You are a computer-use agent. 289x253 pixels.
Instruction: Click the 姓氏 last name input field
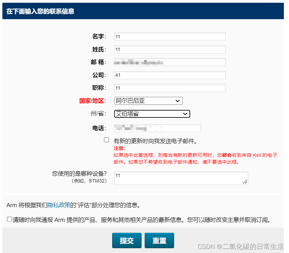point(170,49)
